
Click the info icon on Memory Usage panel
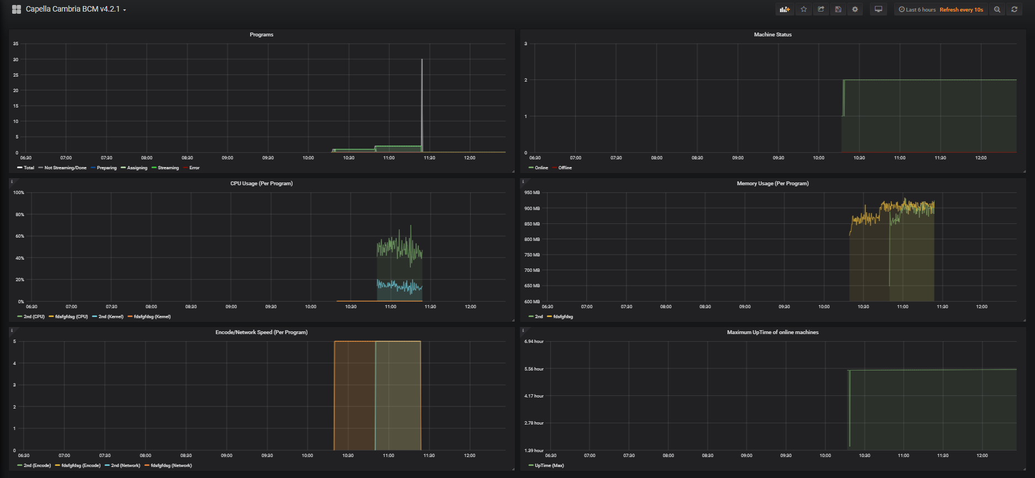pos(523,181)
